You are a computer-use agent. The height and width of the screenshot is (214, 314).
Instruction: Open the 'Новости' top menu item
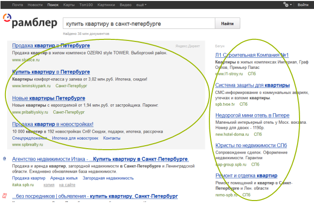pyautogui.click(x=35, y=4)
